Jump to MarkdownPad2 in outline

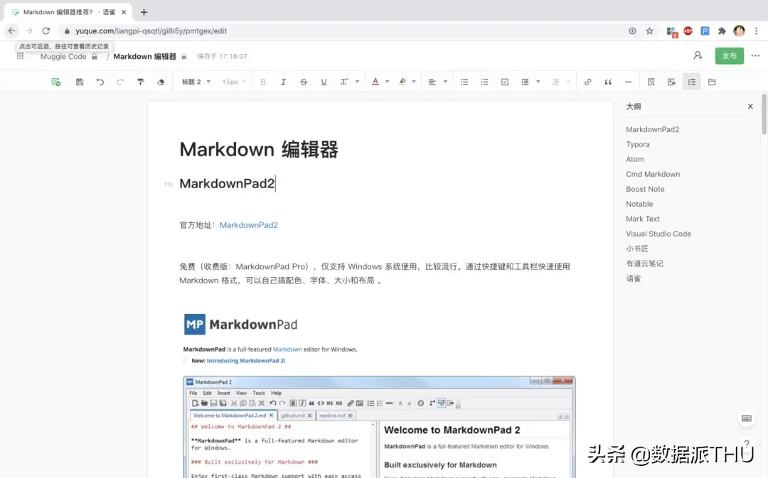[x=652, y=129]
